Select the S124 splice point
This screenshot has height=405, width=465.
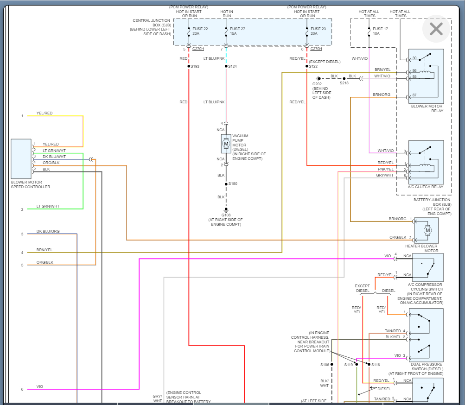click(x=226, y=67)
